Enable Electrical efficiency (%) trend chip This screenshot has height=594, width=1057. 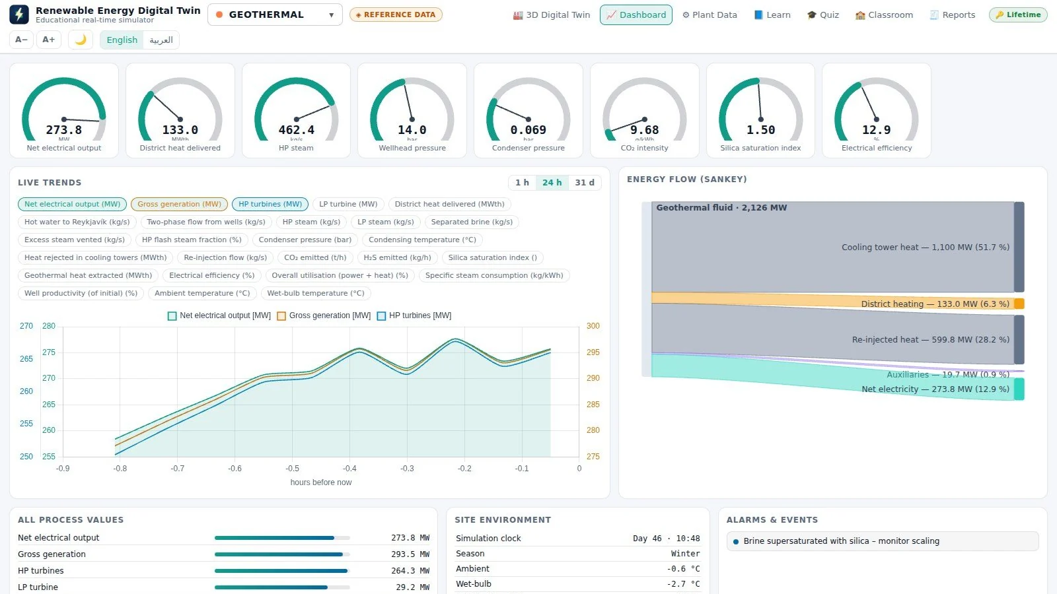point(212,275)
